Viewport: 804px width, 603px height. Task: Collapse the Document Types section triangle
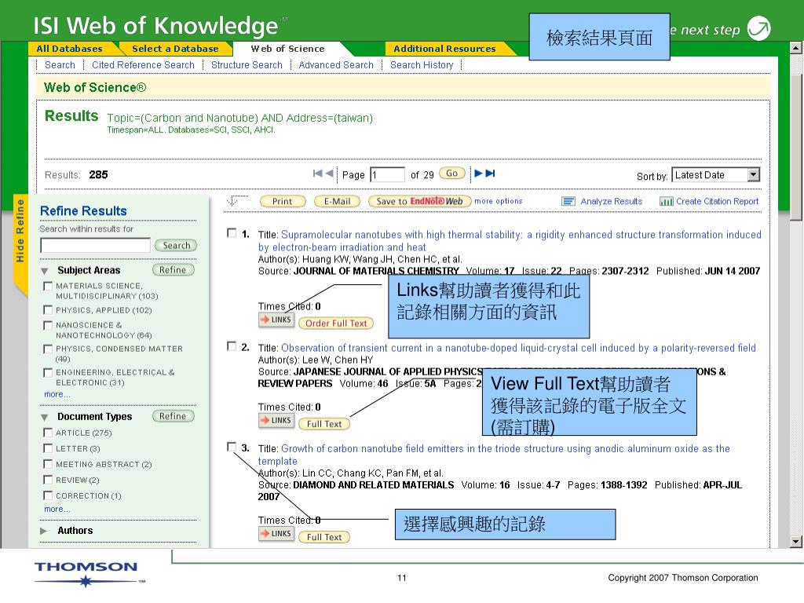[x=45, y=418]
